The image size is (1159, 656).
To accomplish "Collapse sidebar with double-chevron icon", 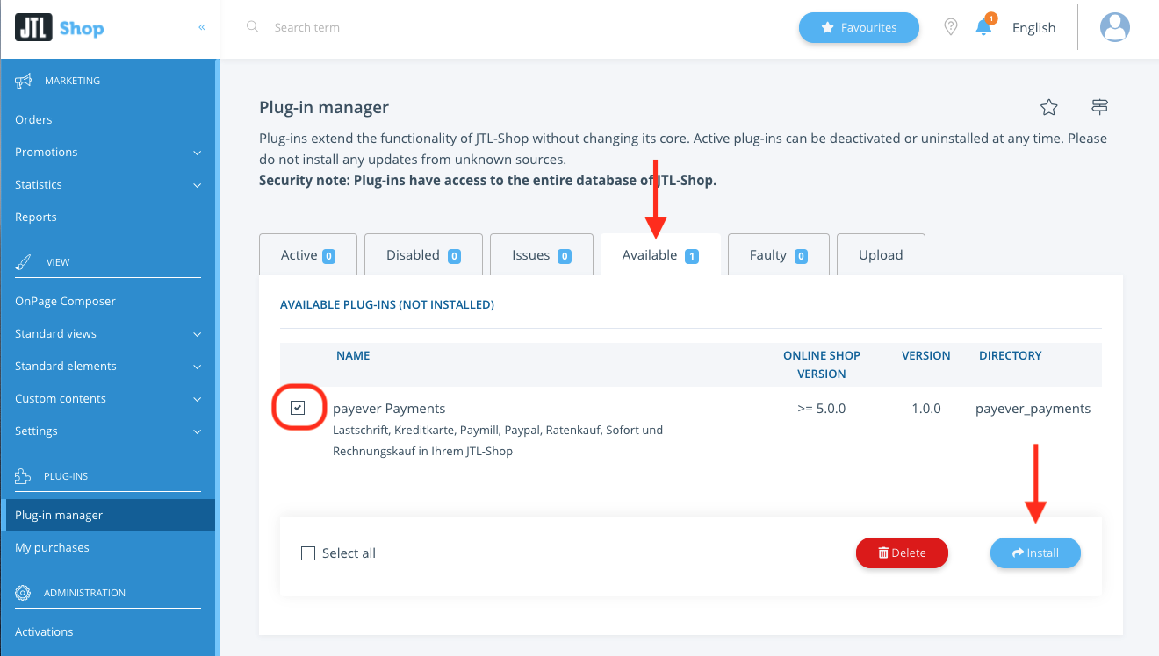I will [202, 27].
